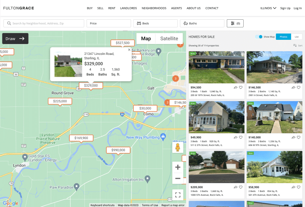Share the $49,900 listing

(236, 137)
